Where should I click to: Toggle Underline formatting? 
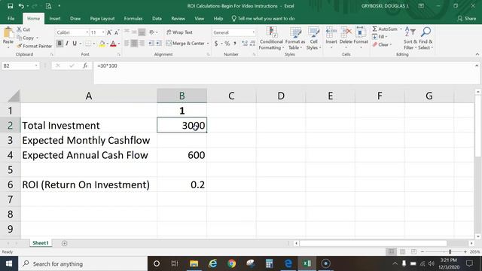(75, 44)
